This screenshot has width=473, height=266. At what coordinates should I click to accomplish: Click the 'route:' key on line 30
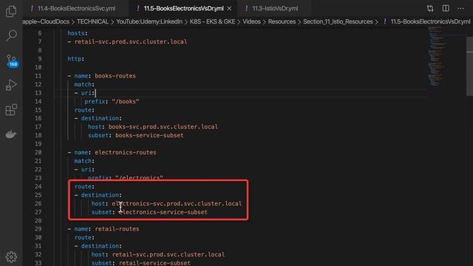pyautogui.click(x=84, y=238)
